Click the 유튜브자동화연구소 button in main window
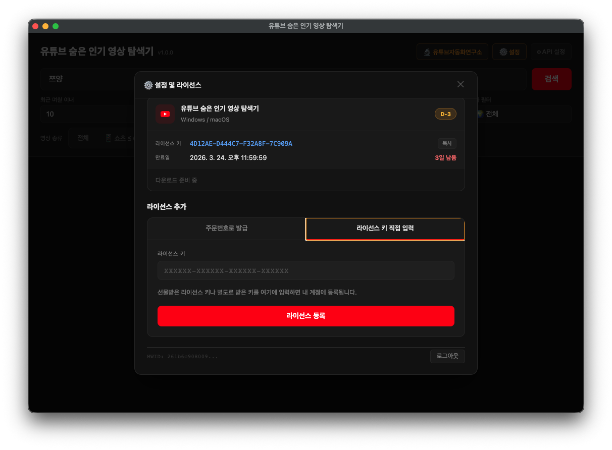 (x=452, y=52)
